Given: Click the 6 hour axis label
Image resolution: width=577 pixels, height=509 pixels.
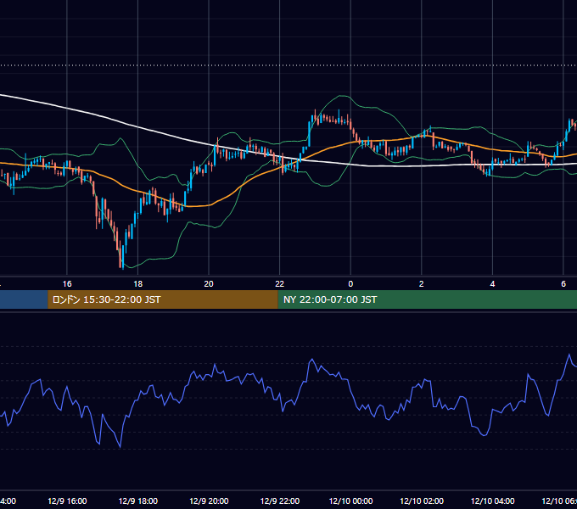Looking at the screenshot, I should coord(563,284).
